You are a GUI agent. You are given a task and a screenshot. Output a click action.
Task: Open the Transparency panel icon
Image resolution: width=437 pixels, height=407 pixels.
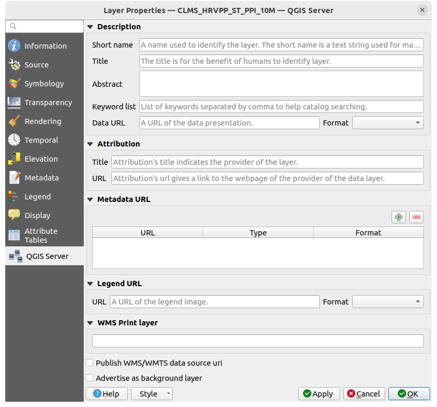(x=14, y=103)
